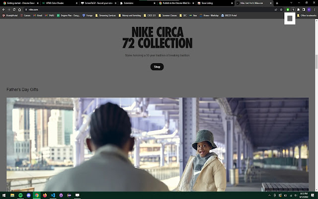
Task: Click the NIKE CIRCA 72 COLLECTION headline
Action: pyautogui.click(x=158, y=38)
